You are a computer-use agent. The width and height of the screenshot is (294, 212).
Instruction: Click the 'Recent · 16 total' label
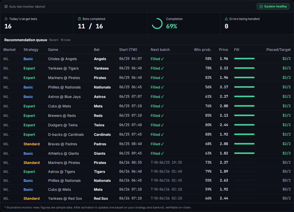(x=60, y=40)
